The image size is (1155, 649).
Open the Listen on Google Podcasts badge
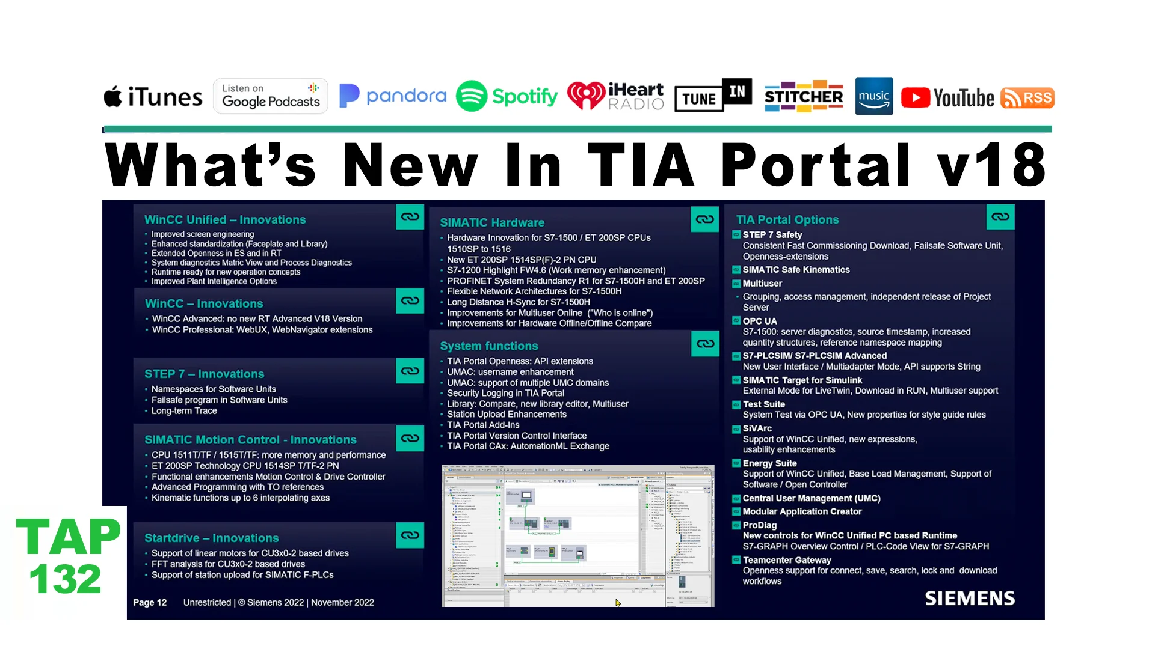click(271, 96)
